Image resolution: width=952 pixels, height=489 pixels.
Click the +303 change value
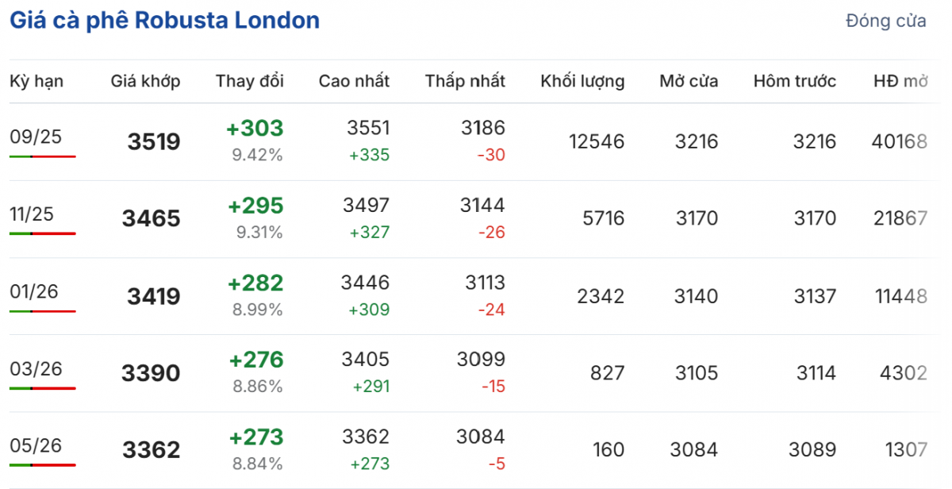255,129
